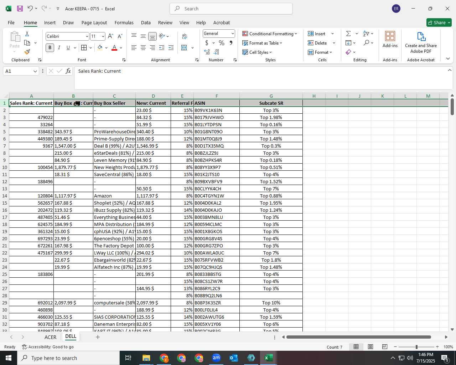Click the Search box in title bar
The image size is (456, 365).
[231, 9]
